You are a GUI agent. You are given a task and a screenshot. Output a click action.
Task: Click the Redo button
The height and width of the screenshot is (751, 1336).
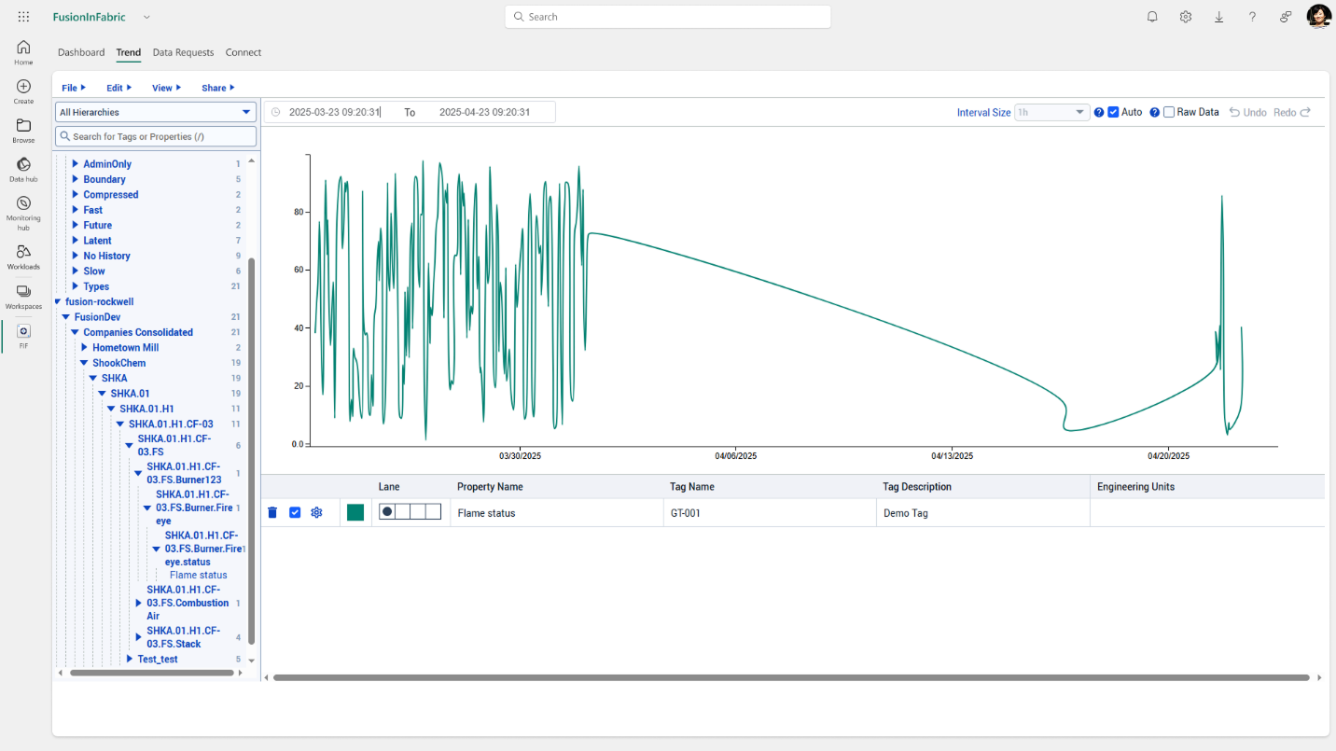click(1291, 112)
